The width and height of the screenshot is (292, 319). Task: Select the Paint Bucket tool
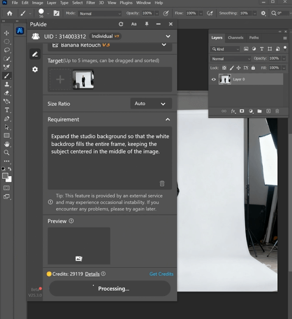pyautogui.click(x=7, y=101)
